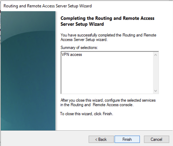Click the summary box scroll down arrow

(156, 91)
